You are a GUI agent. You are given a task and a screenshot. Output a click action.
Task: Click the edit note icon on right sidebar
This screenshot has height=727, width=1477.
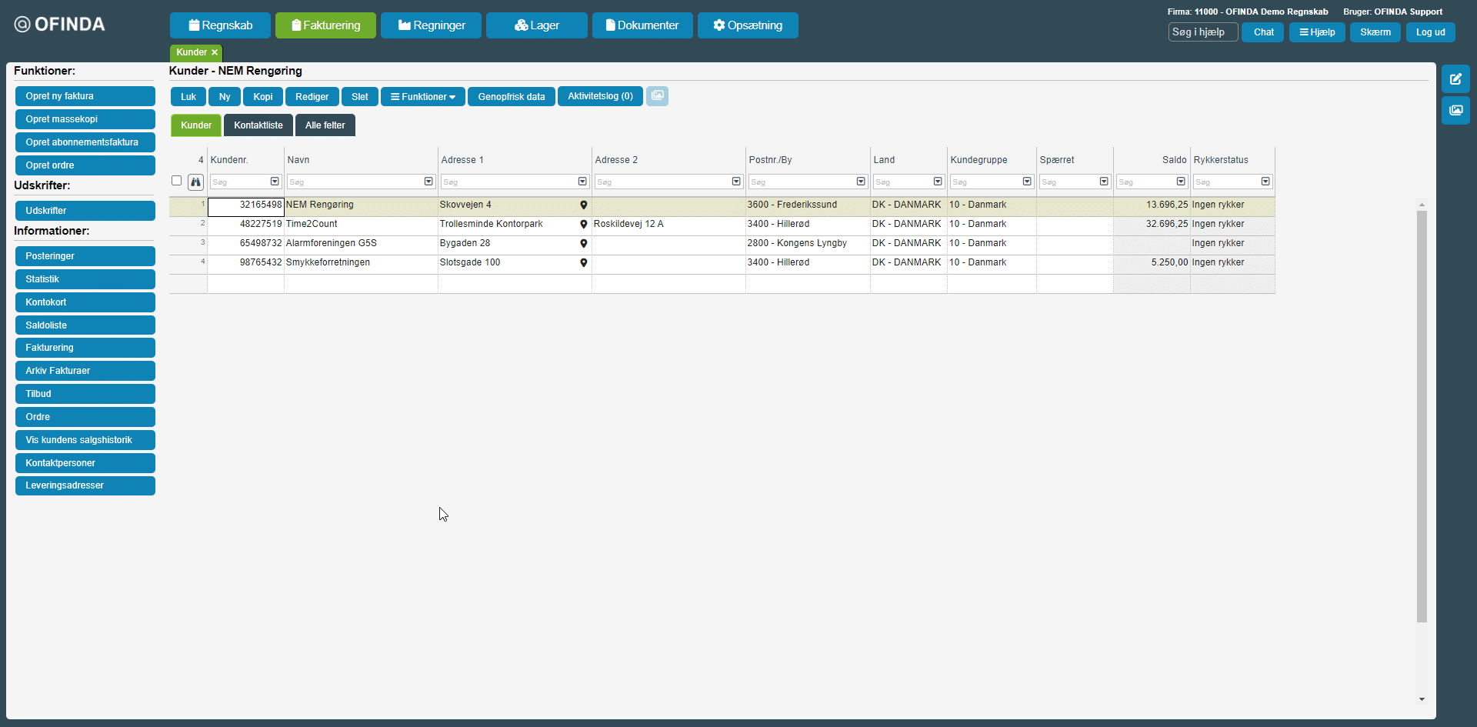pos(1455,79)
